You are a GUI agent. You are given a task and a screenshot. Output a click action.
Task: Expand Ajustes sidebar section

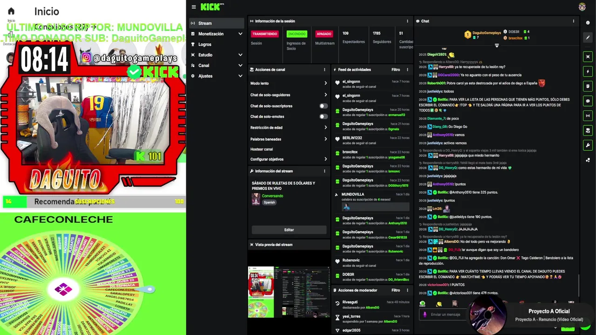point(240,76)
